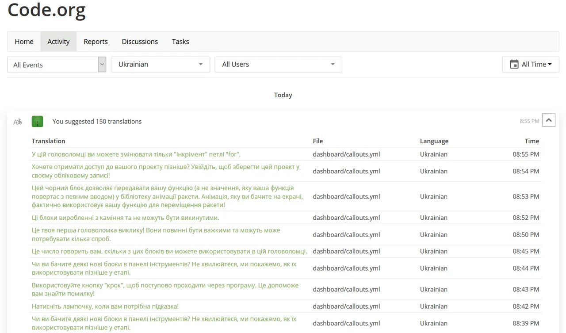Collapse the 150 translations activity group
The width and height of the screenshot is (566, 333).
pos(549,120)
